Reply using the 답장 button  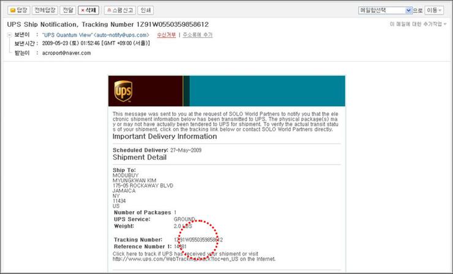pos(19,10)
